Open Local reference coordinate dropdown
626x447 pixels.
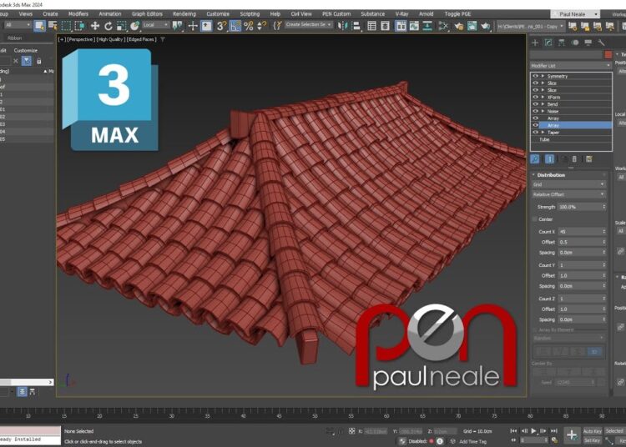(156, 25)
